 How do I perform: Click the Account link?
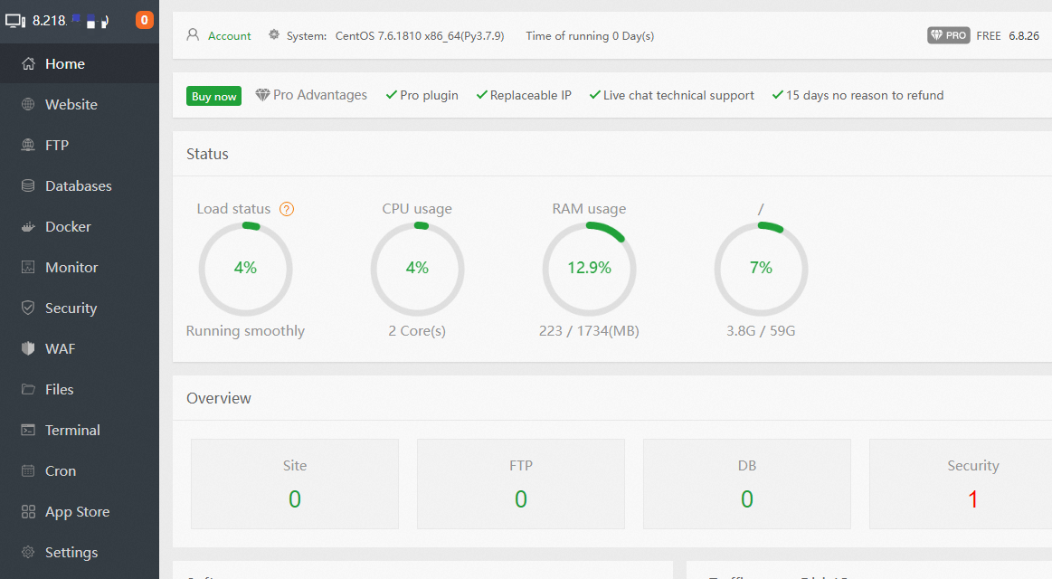coord(230,36)
